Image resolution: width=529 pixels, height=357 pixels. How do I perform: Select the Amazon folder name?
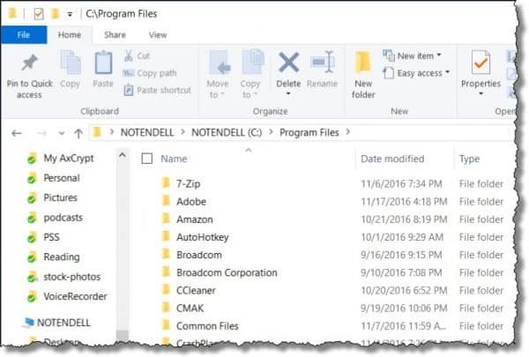195,219
